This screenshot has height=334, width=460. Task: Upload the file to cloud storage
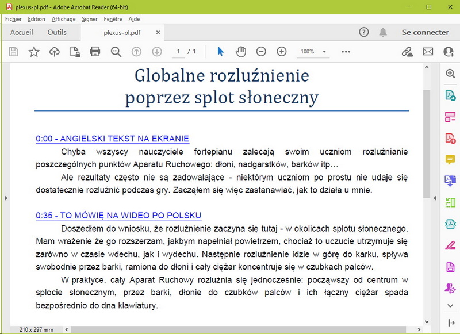54,52
